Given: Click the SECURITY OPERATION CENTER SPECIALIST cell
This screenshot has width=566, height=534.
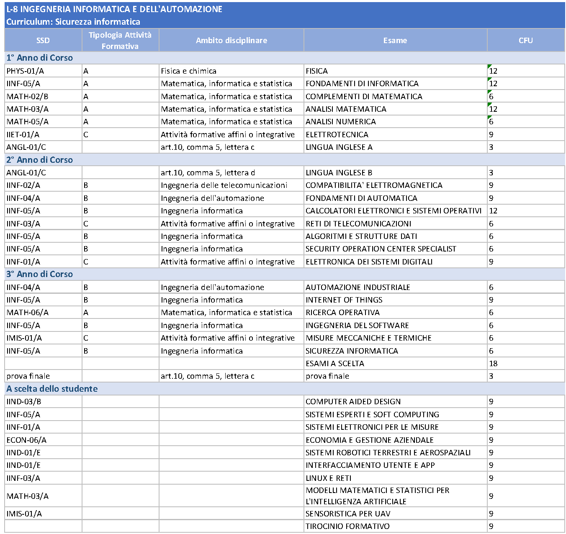Looking at the screenshot, I should point(395,249).
